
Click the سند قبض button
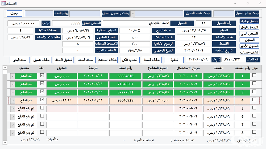pos(19,60)
